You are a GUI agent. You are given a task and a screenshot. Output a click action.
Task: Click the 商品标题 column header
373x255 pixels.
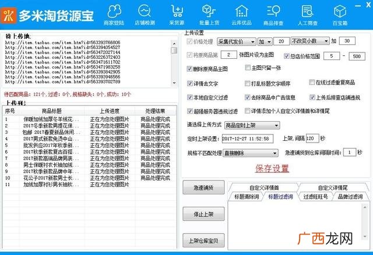pos(52,111)
